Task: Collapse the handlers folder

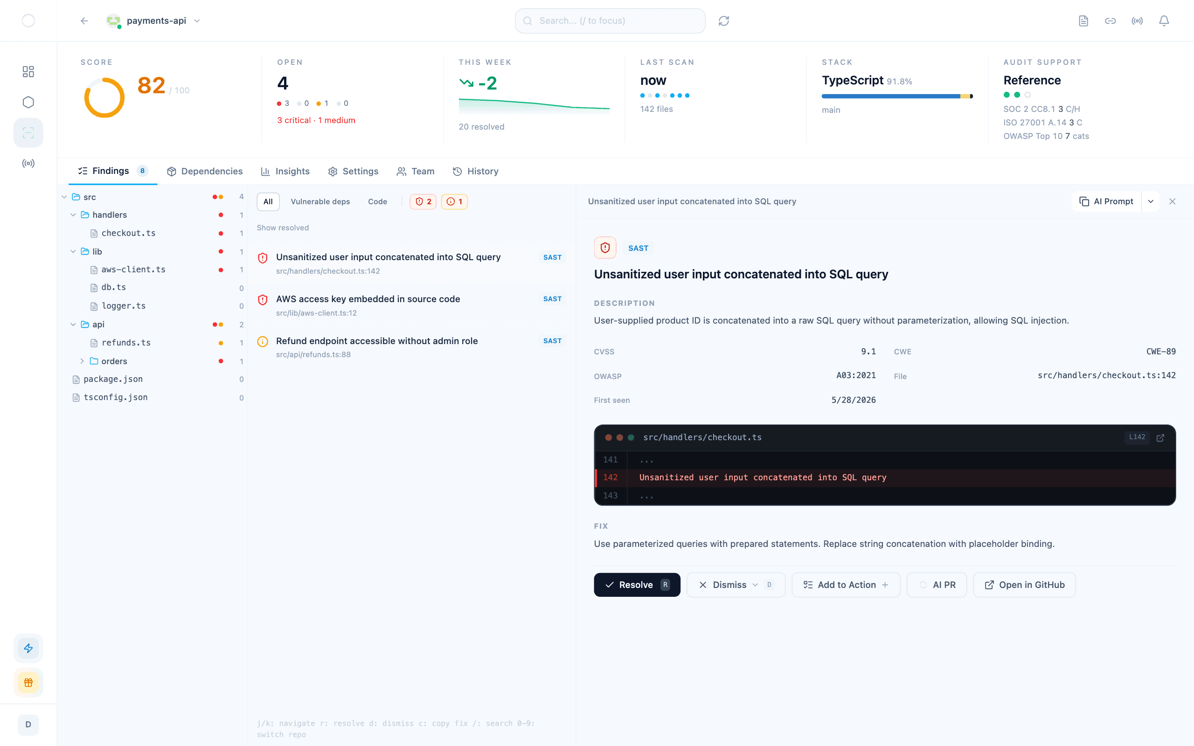Action: click(x=73, y=214)
